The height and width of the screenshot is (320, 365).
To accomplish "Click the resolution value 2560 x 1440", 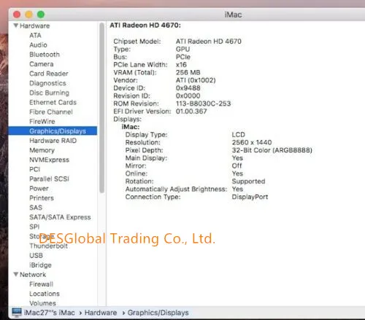I will point(252,142).
